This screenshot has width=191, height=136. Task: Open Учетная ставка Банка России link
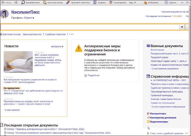[x=166, y=99]
